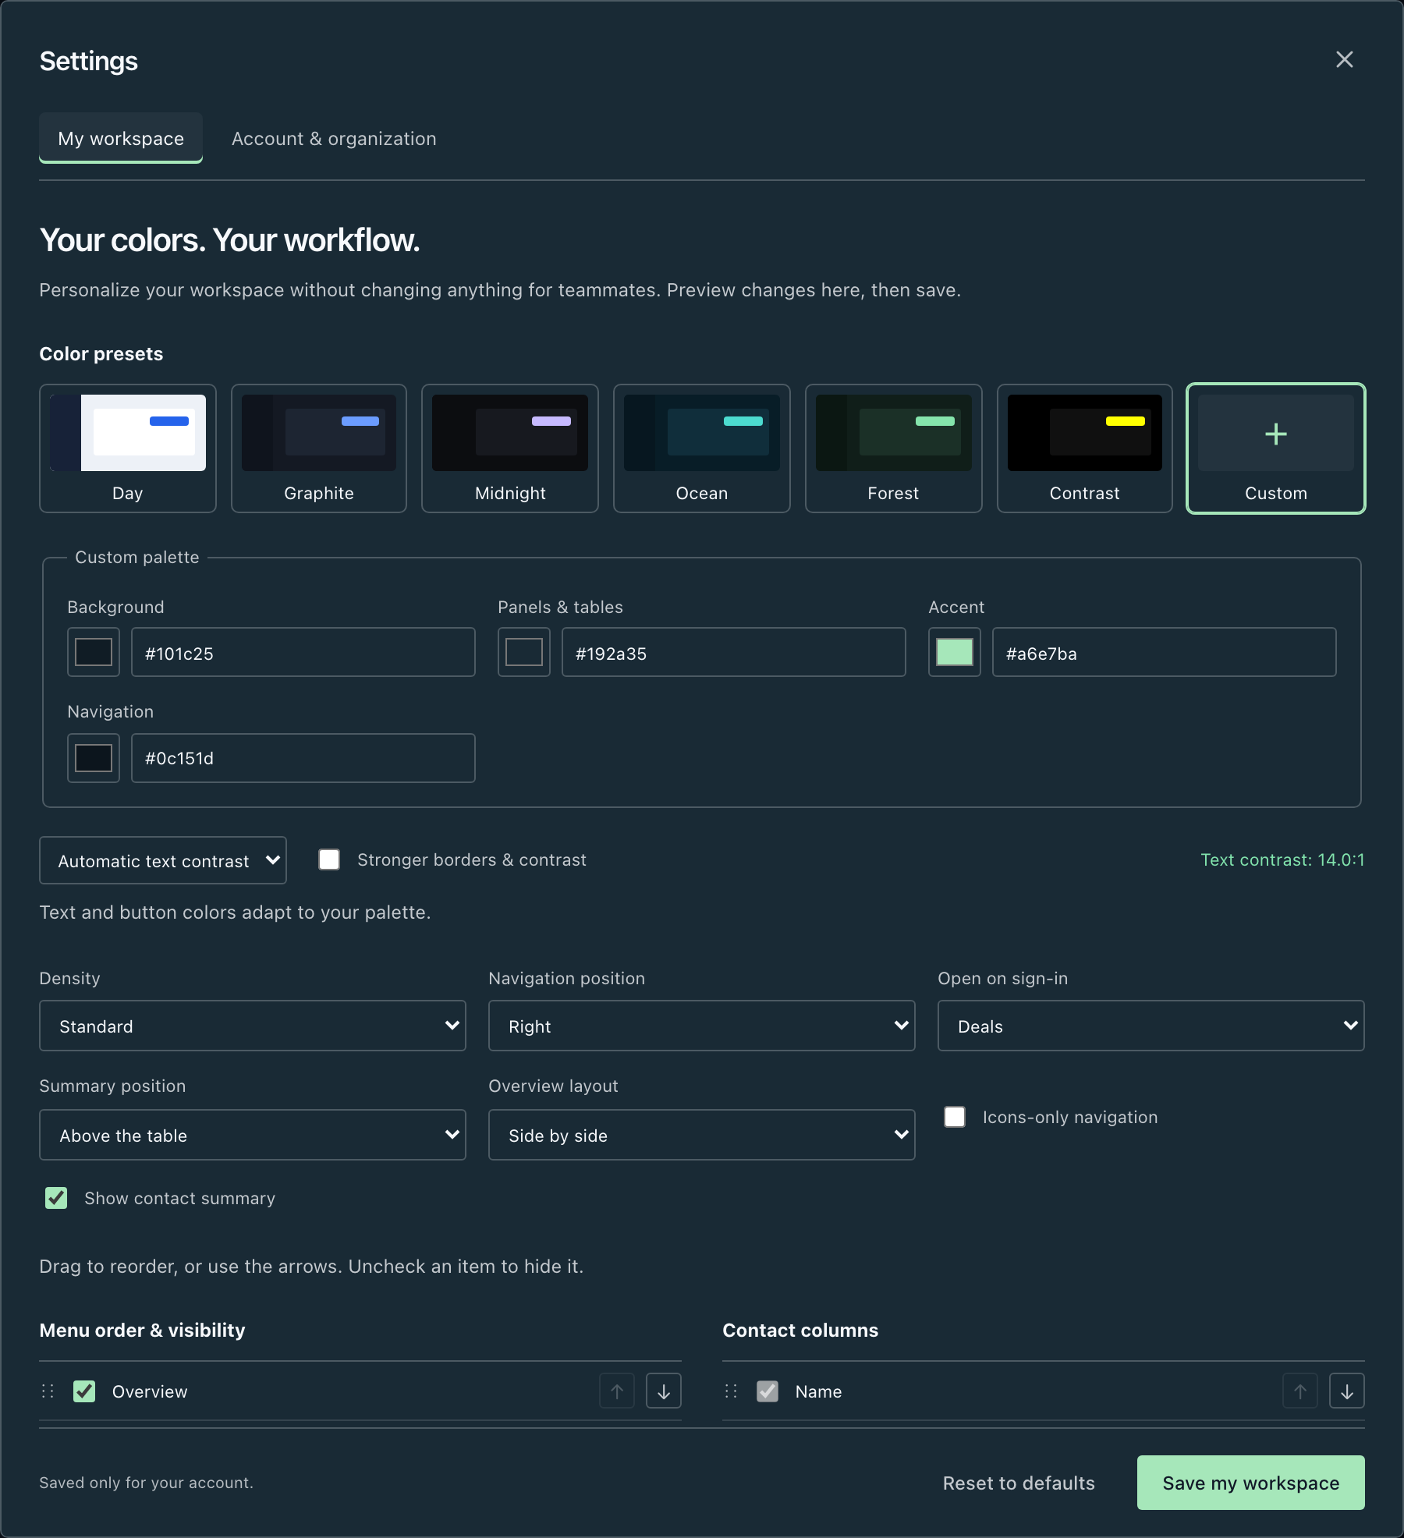Pick the Forest color preset
The width and height of the screenshot is (1404, 1538).
tap(893, 448)
